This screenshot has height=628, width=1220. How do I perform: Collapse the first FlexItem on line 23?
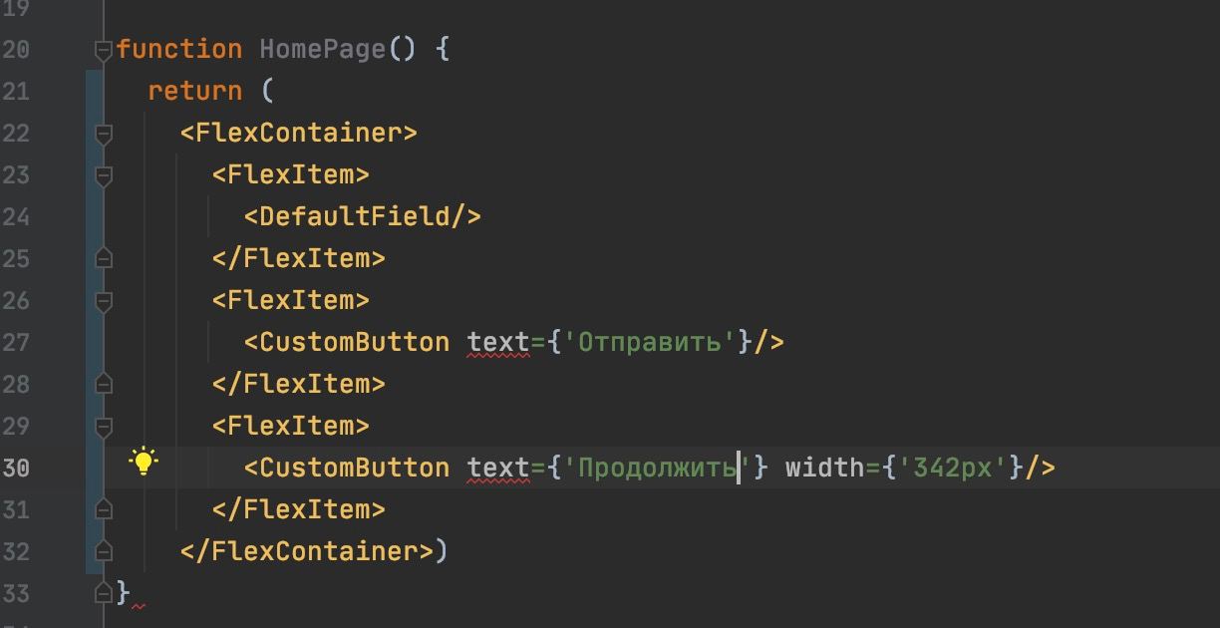click(103, 174)
